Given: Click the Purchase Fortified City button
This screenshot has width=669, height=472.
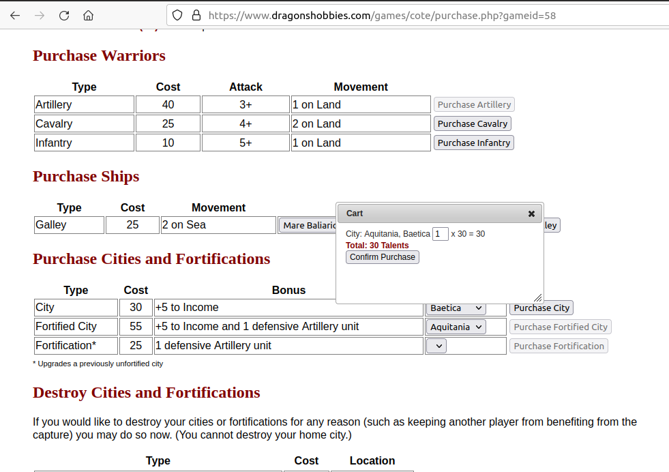Looking at the screenshot, I should coord(560,327).
